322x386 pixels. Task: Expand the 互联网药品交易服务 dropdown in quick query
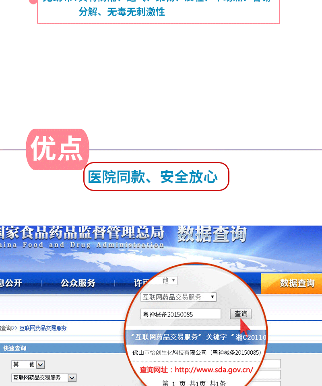tap(44, 378)
